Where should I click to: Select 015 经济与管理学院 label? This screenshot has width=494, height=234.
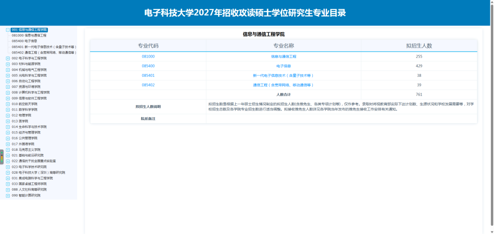pyautogui.click(x=26, y=133)
